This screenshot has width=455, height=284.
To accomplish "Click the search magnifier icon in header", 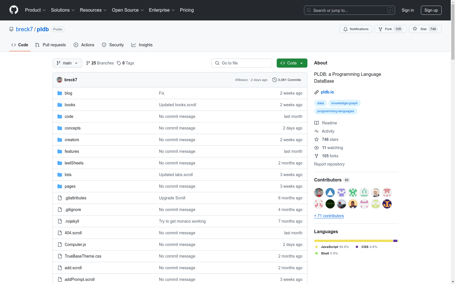I will click(x=309, y=10).
